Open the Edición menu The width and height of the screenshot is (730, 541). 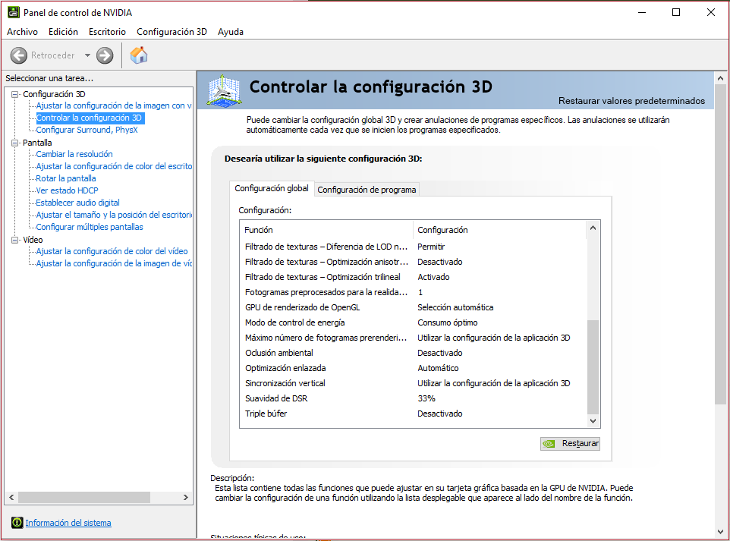coord(63,32)
